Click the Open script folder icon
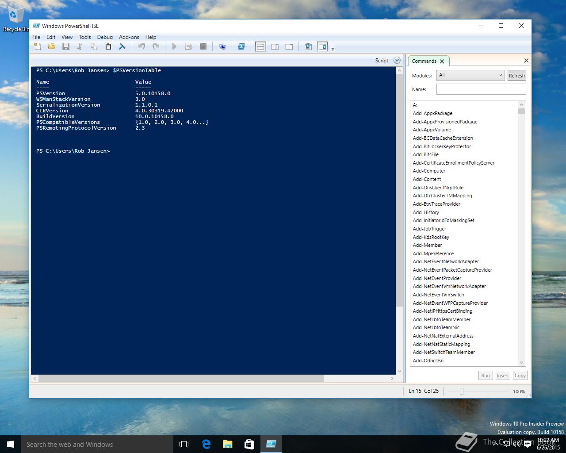This screenshot has height=453, width=566. tap(52, 46)
